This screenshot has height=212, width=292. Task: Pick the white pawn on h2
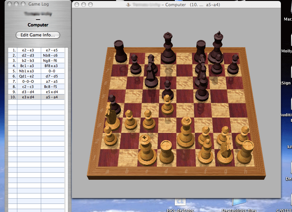pos(243,135)
